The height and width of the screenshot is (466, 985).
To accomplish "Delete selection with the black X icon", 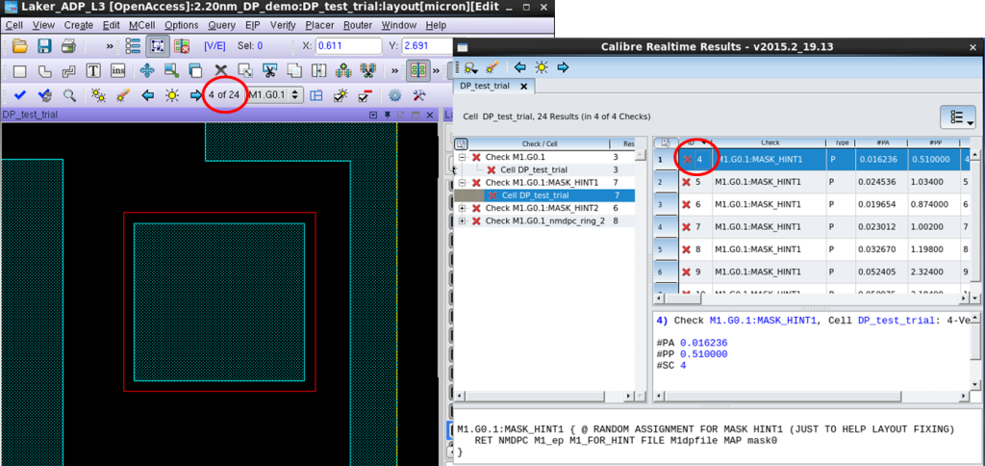I will (x=220, y=70).
